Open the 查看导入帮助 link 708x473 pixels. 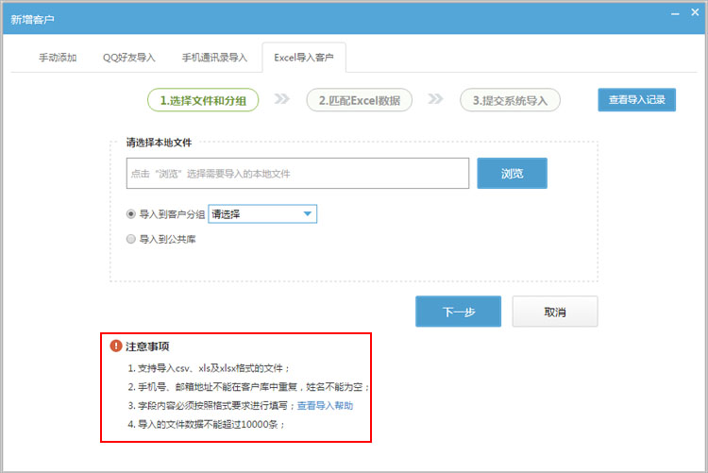[x=325, y=406]
